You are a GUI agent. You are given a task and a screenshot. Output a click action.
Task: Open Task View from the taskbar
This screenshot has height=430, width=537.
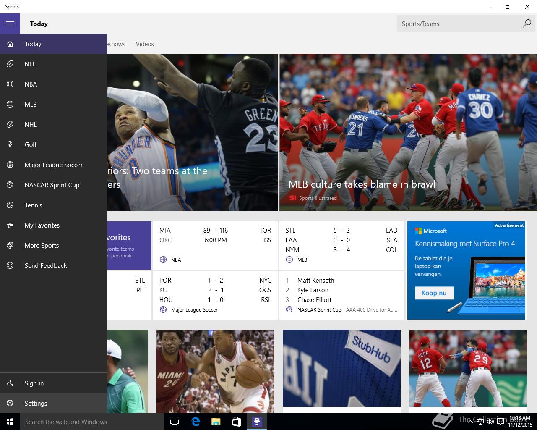point(175,422)
